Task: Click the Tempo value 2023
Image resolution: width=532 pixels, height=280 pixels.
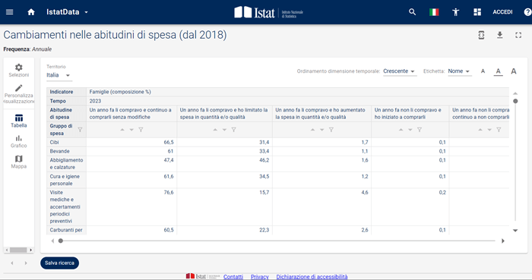Action: pyautogui.click(x=95, y=101)
